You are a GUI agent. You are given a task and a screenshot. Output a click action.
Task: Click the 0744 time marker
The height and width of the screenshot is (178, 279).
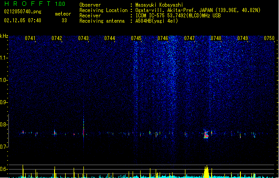click(x=110, y=38)
